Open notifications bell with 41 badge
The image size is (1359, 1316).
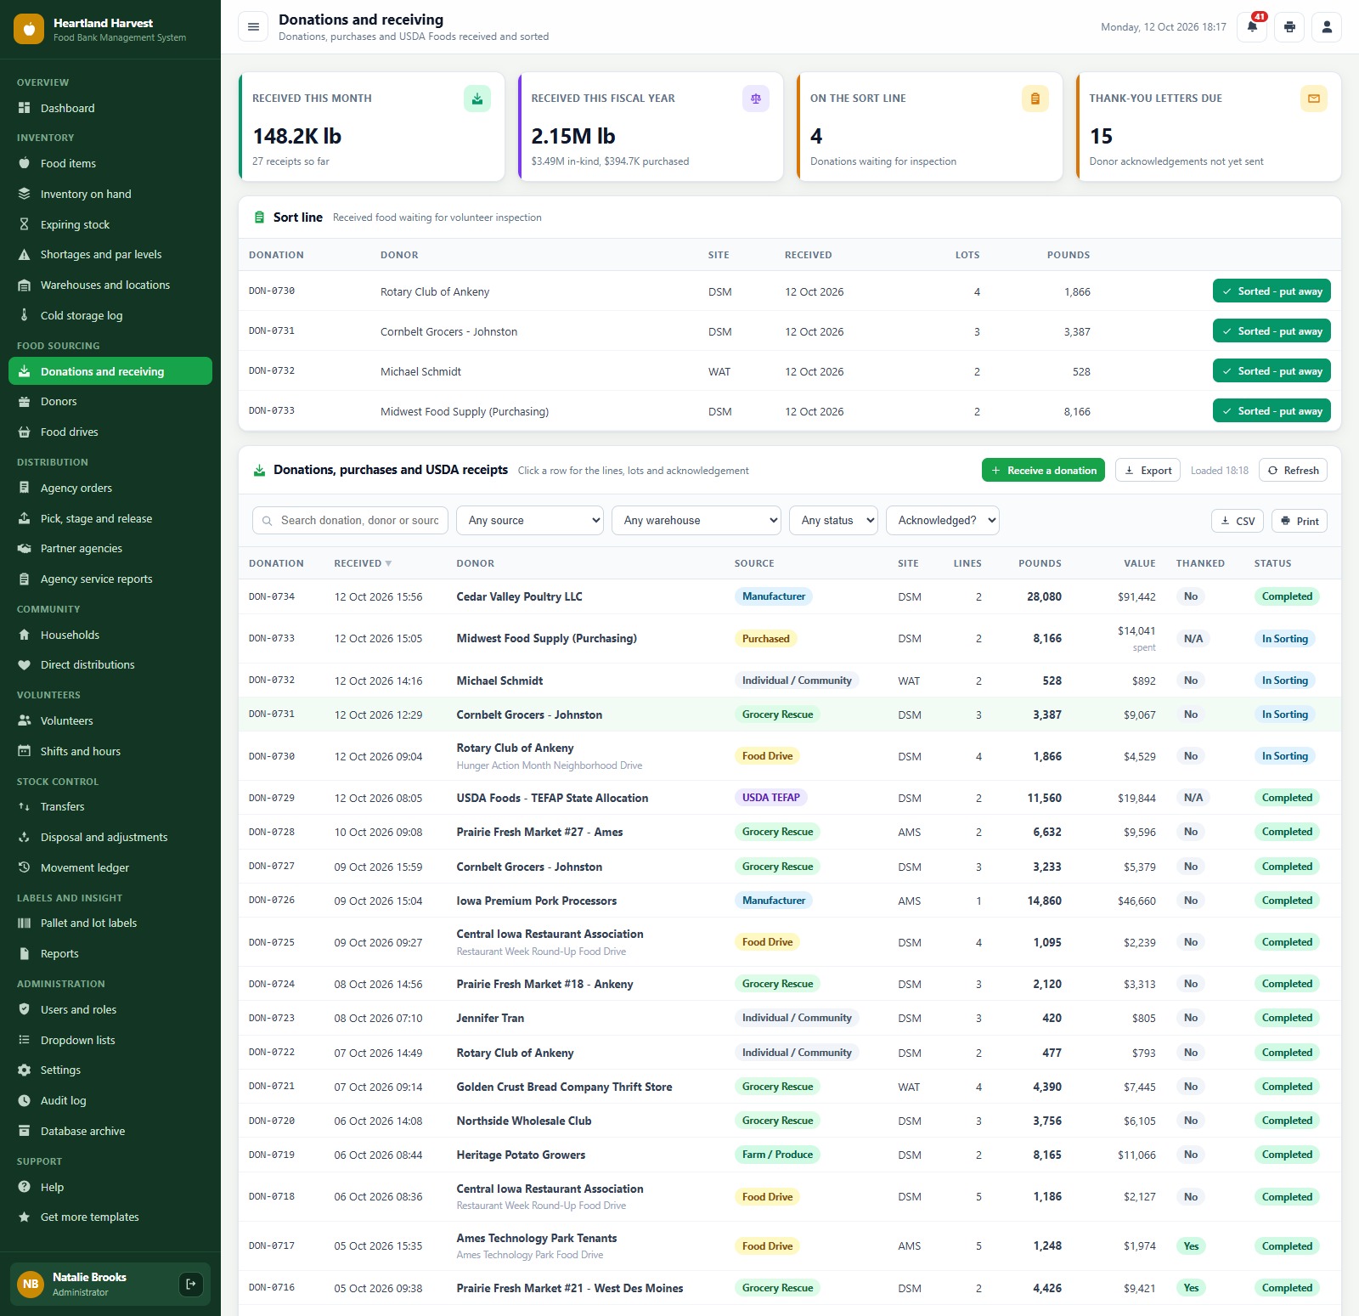click(1252, 27)
